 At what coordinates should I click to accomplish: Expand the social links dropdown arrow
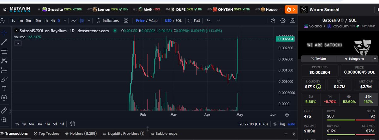375,59
